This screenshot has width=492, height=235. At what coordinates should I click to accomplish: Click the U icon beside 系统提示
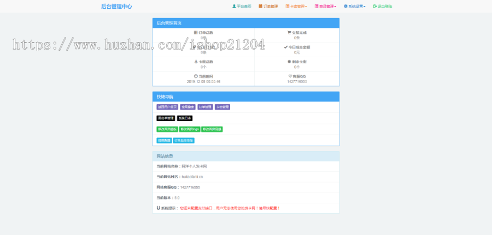(158, 208)
